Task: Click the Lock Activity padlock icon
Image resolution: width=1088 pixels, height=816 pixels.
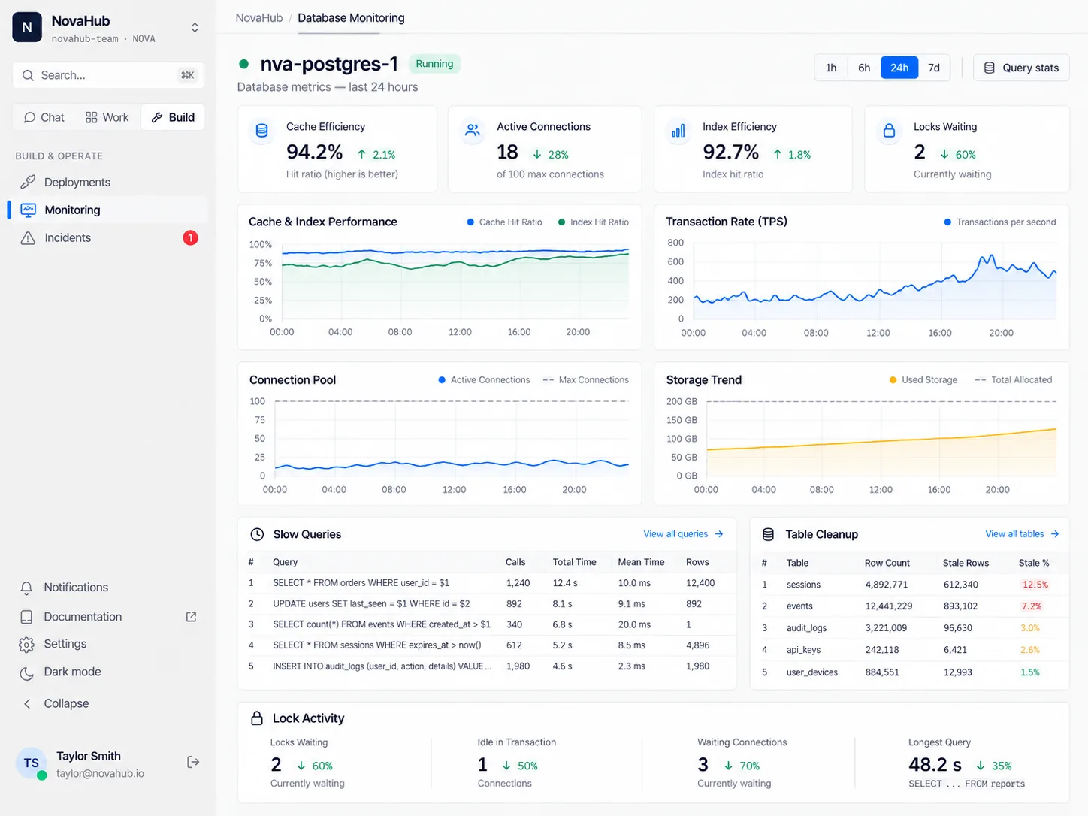Action: [x=257, y=718]
